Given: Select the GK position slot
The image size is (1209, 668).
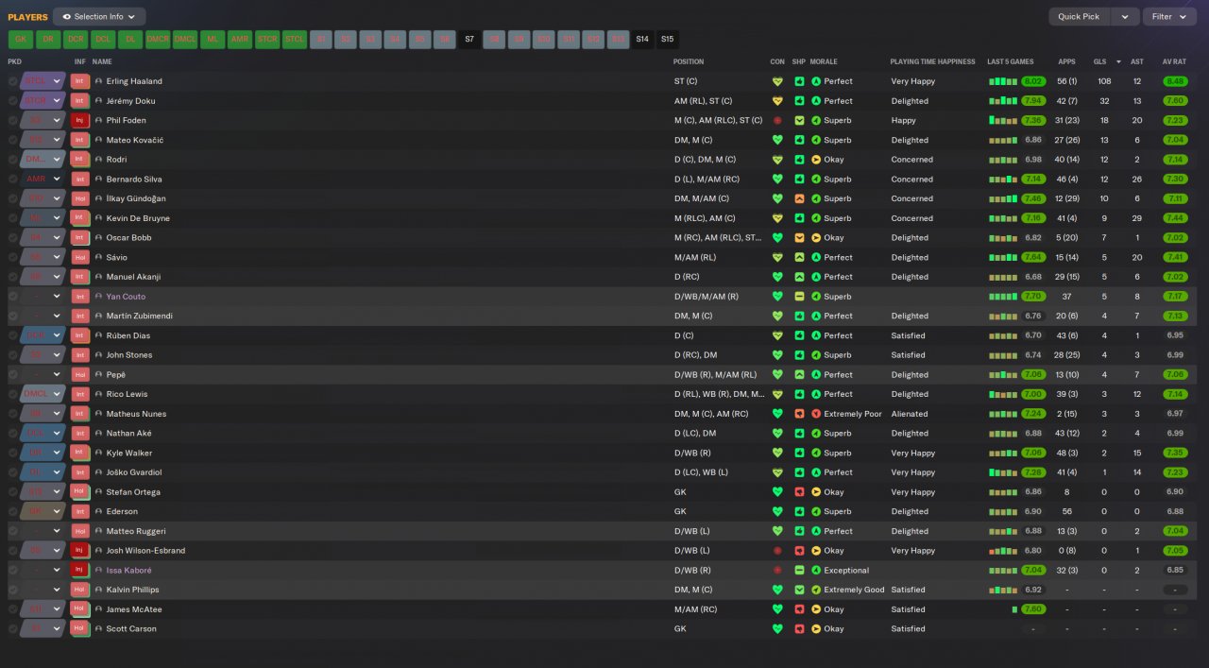Looking at the screenshot, I should pyautogui.click(x=21, y=40).
